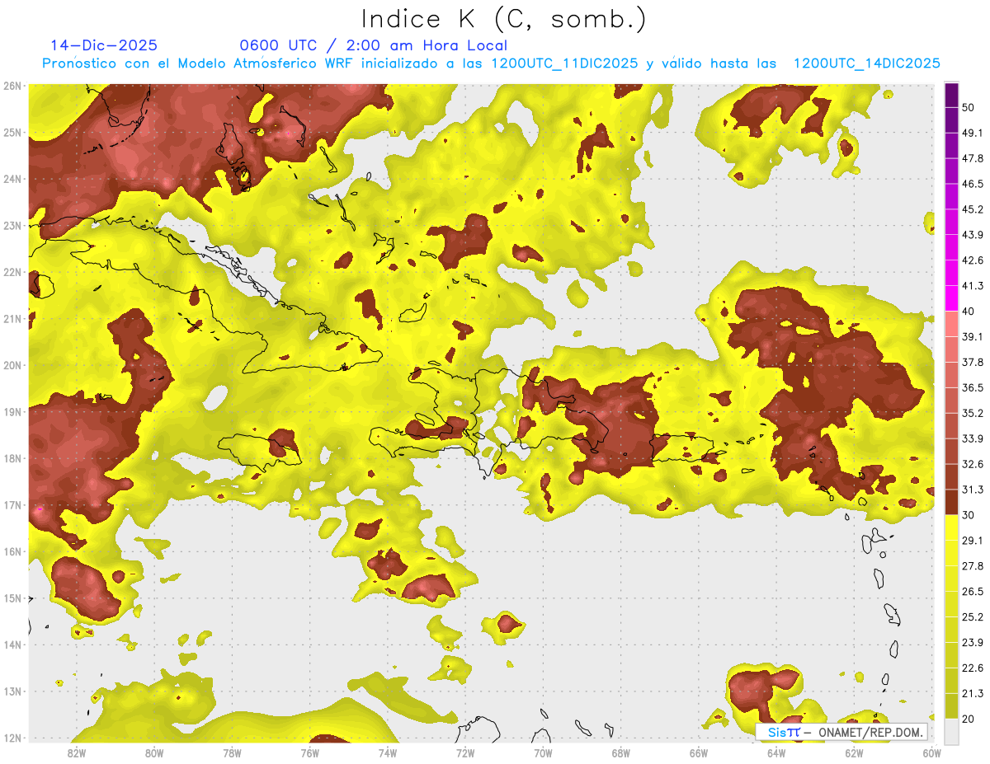
Task: Click the '33.9' color scale value
Action: (973, 438)
